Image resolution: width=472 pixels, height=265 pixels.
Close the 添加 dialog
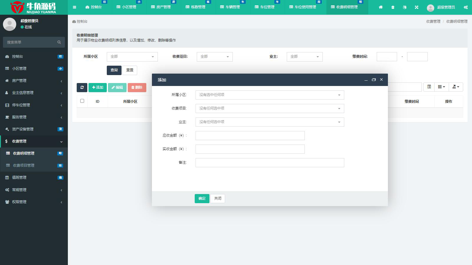pyautogui.click(x=381, y=79)
